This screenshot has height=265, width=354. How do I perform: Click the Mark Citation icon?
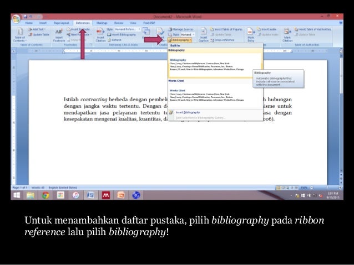(287, 35)
